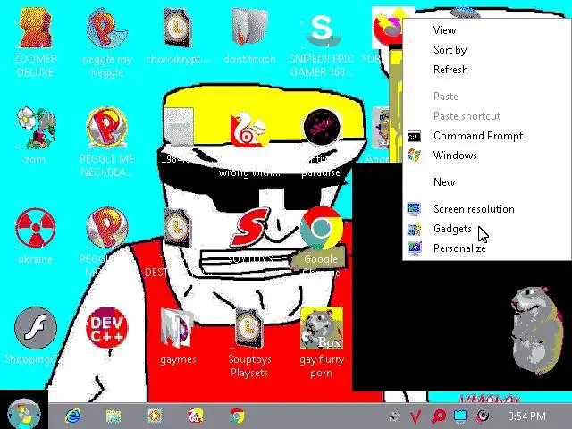
Task: Select the dont touch folder icon
Action: click(x=249, y=28)
